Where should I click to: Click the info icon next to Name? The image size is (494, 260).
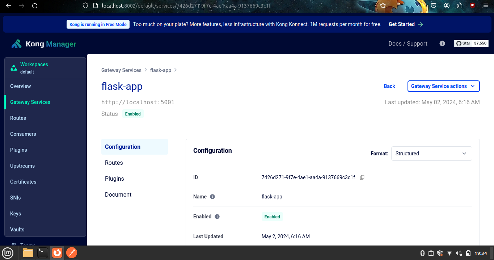[x=212, y=197]
